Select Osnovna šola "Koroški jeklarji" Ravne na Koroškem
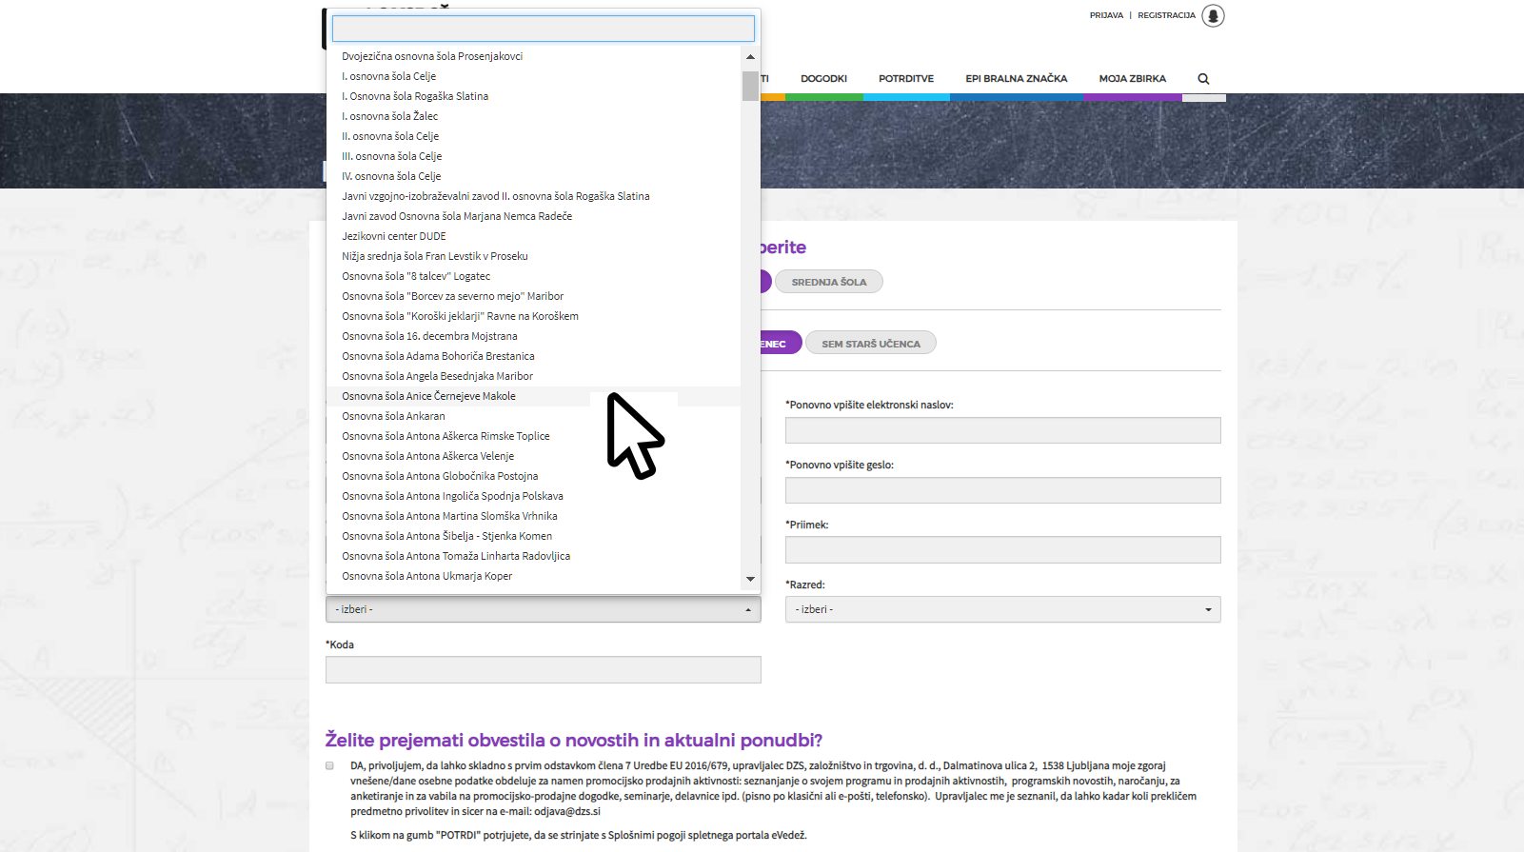1524x852 pixels. [x=533, y=316]
